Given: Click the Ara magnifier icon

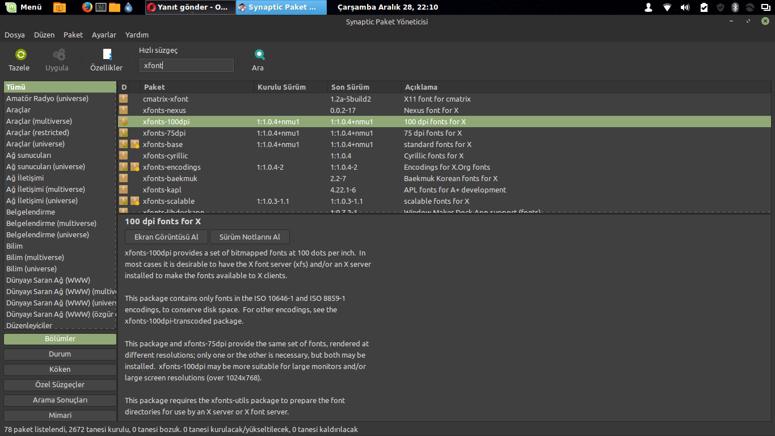Looking at the screenshot, I should [259, 54].
